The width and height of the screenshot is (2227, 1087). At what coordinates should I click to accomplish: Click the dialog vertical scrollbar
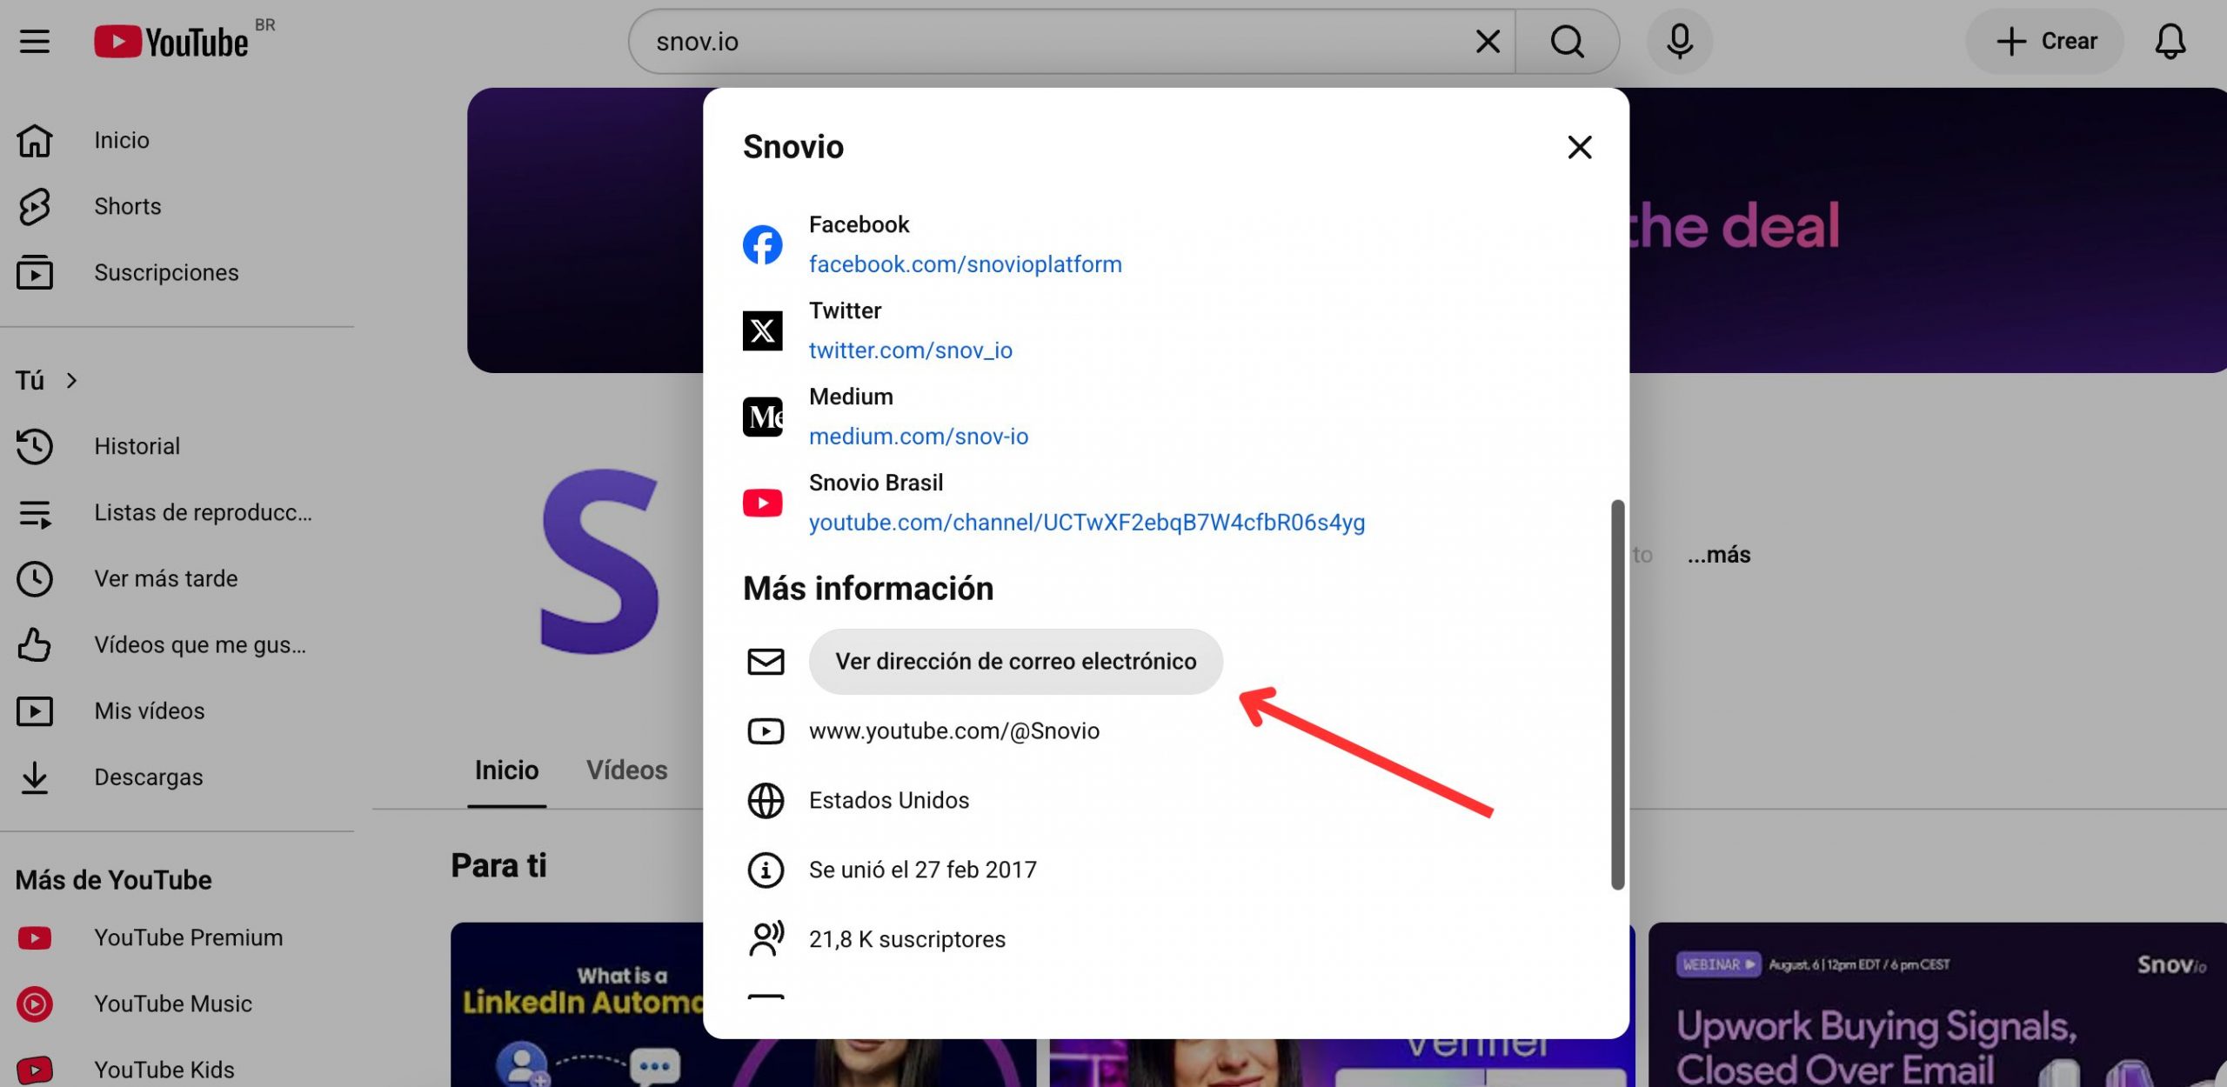tap(1617, 694)
